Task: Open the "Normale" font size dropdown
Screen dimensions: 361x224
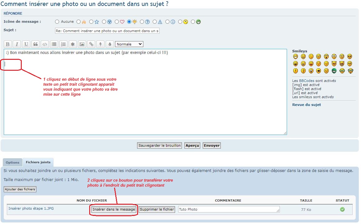Action: (129, 44)
